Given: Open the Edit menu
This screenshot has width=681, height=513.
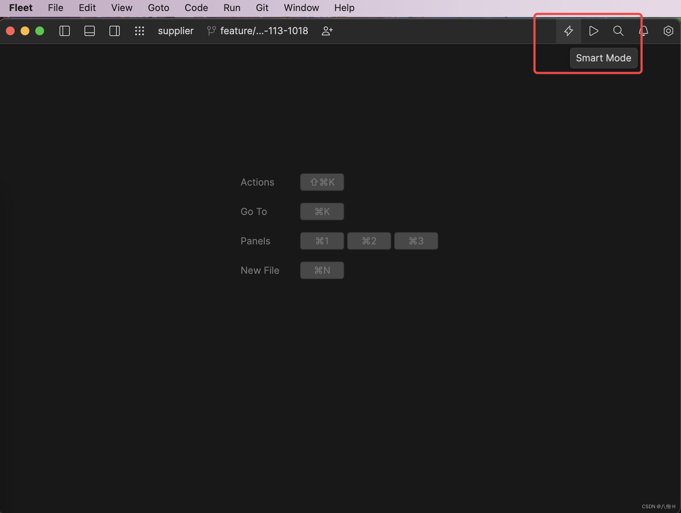Looking at the screenshot, I should coord(87,8).
